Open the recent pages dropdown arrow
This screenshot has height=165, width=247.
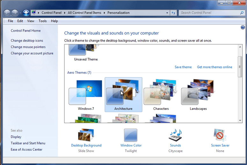[x=20, y=13]
